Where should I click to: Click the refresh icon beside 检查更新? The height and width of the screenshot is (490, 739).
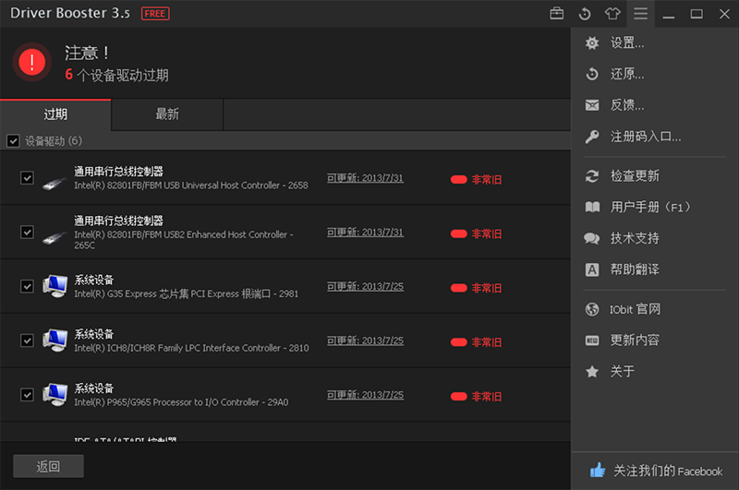tap(592, 176)
